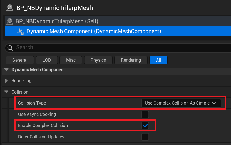Click the Dynamic Mesh Component icon
Viewport: 231px width, 145px height.
click(x=21, y=31)
